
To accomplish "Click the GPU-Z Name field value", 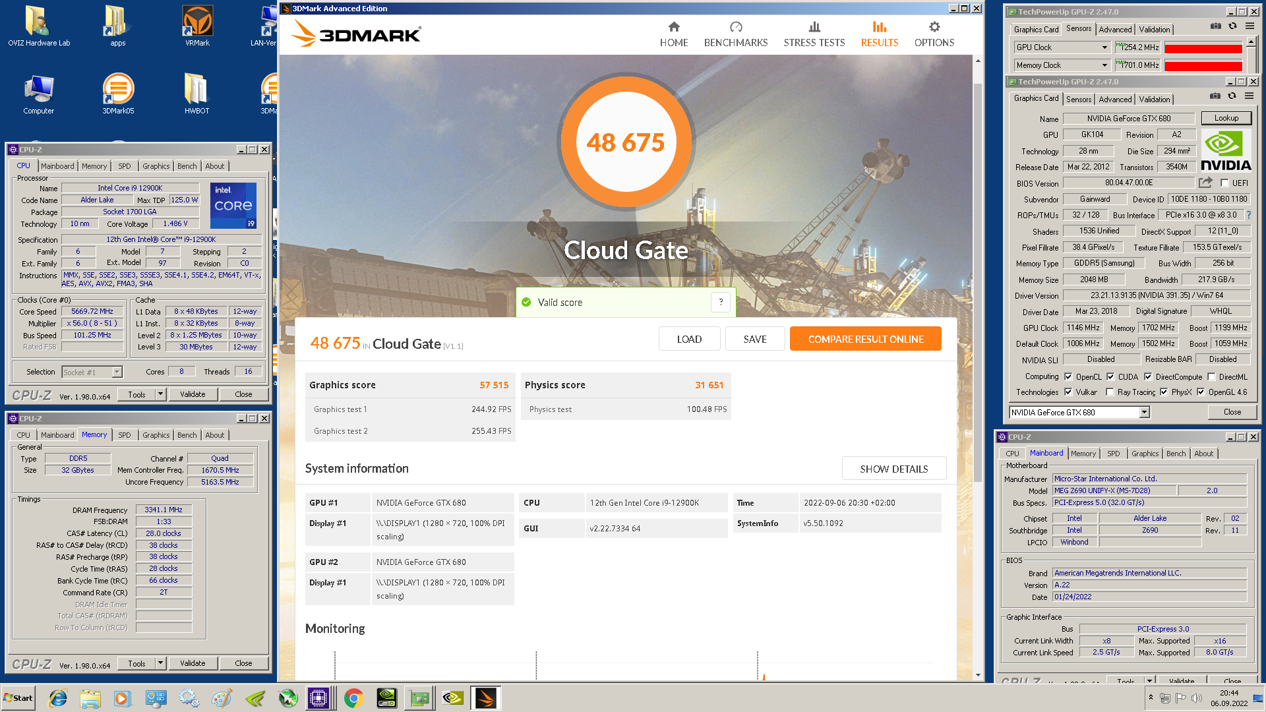I will tap(1129, 119).
